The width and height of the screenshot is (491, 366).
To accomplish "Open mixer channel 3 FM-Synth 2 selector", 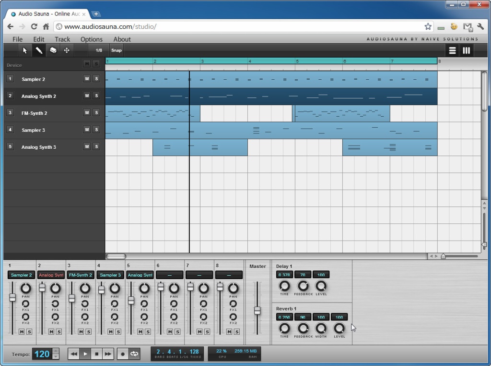I will [x=81, y=275].
